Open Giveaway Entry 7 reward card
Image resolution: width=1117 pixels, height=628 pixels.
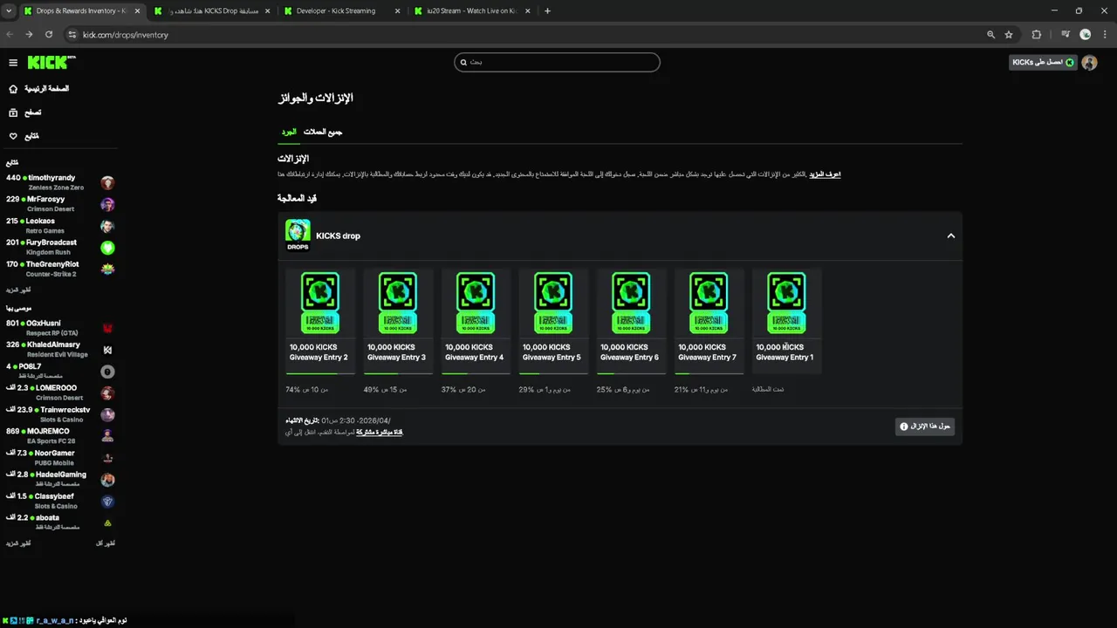click(709, 321)
